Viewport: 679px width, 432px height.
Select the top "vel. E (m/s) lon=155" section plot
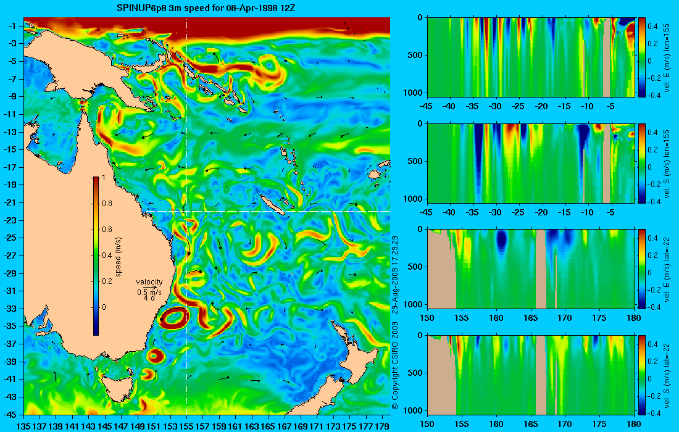point(531,57)
